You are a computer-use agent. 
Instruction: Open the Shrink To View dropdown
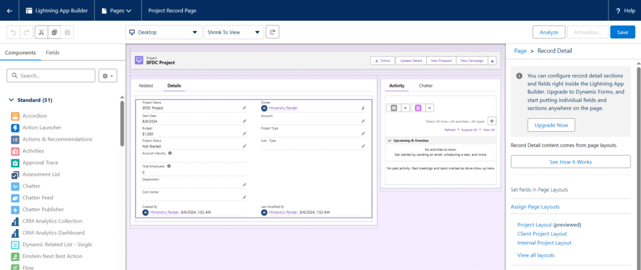(x=233, y=32)
